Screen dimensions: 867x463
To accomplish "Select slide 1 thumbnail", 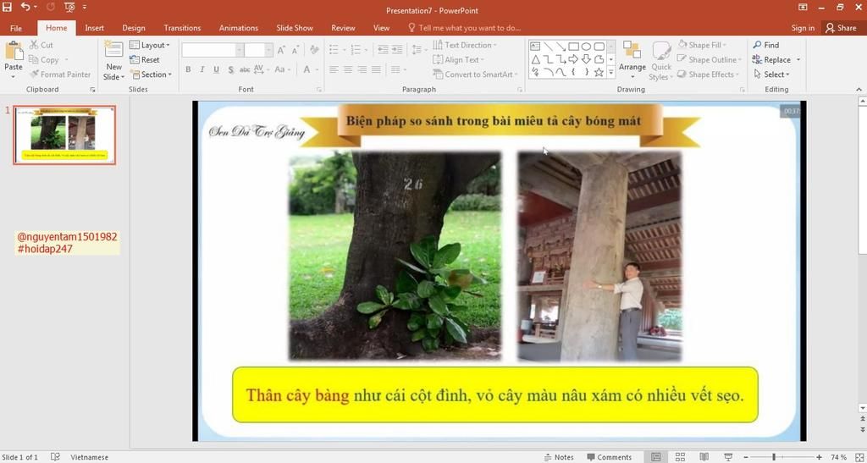I will [64, 135].
